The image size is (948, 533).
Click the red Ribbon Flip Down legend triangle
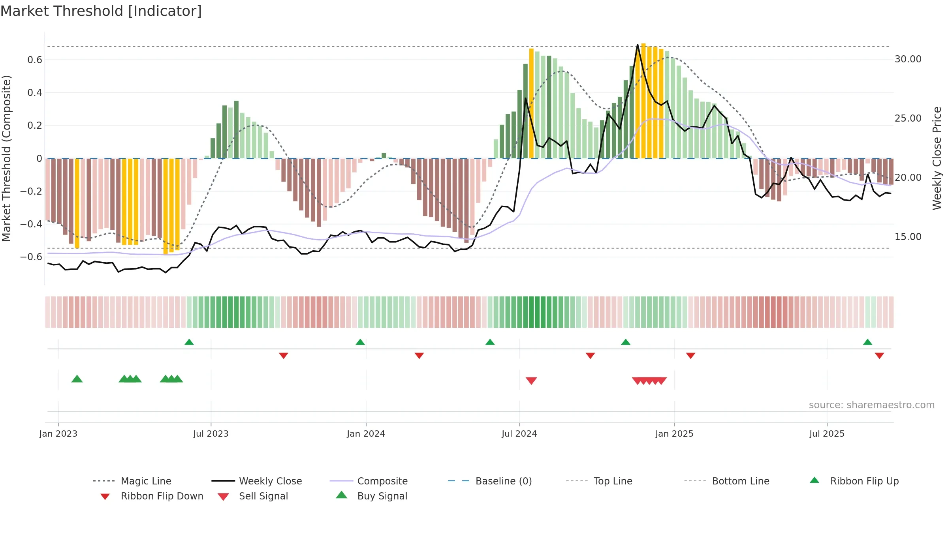coord(105,497)
